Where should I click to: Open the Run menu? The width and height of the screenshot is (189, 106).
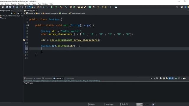click(x=39, y=4)
